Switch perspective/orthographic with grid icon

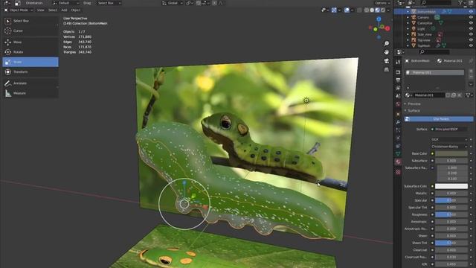[x=387, y=69]
